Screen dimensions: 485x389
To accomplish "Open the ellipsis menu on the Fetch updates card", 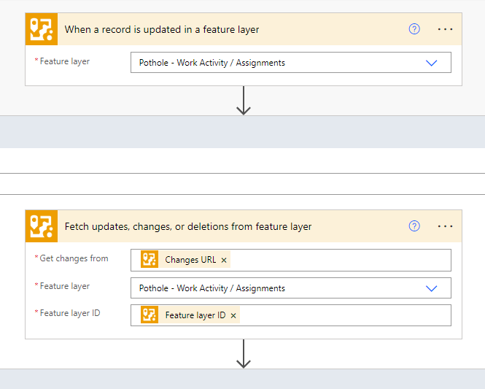I will [445, 226].
